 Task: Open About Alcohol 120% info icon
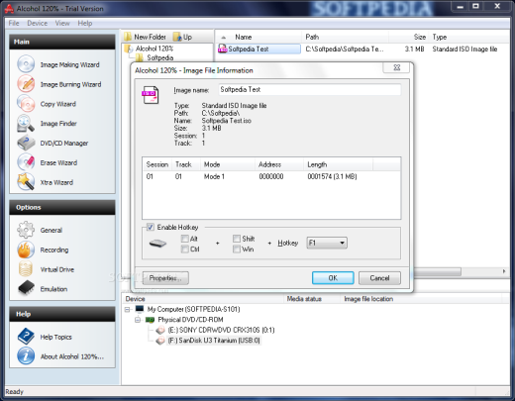click(x=26, y=355)
